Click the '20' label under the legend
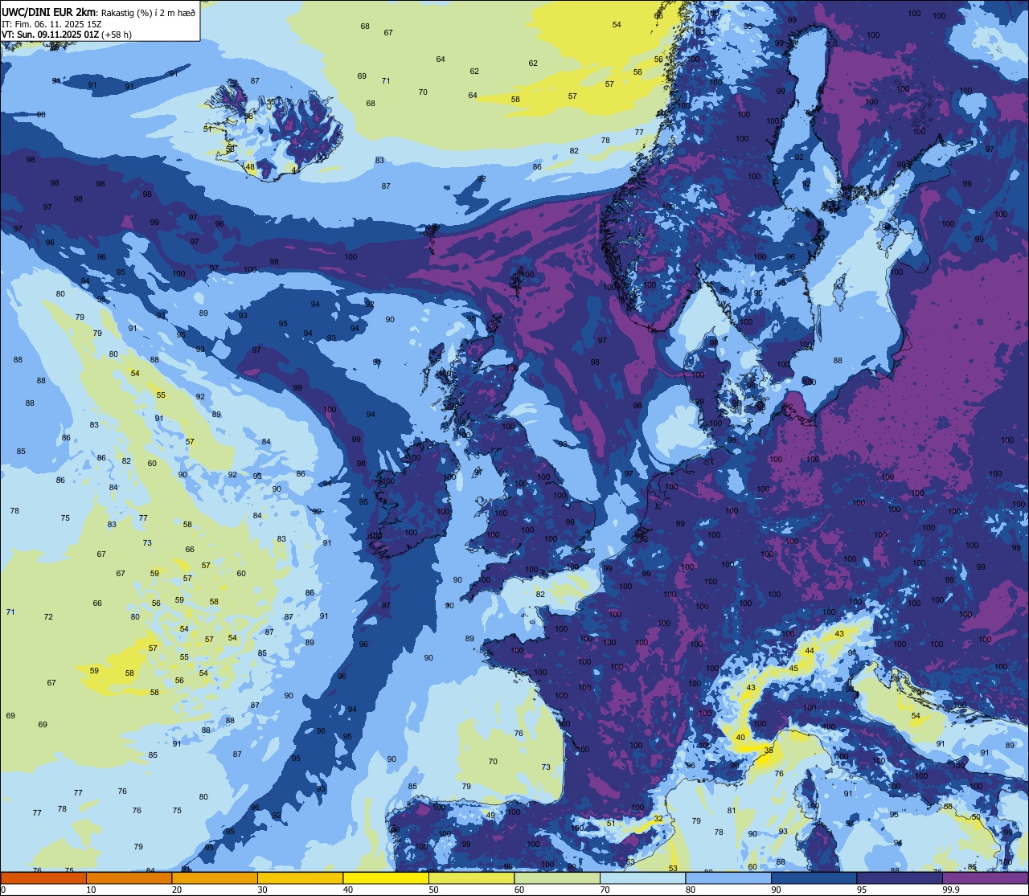The height and width of the screenshot is (896, 1029). (177, 889)
